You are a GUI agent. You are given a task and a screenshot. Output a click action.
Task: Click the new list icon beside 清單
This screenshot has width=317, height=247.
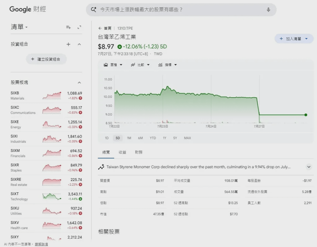pos(68,27)
